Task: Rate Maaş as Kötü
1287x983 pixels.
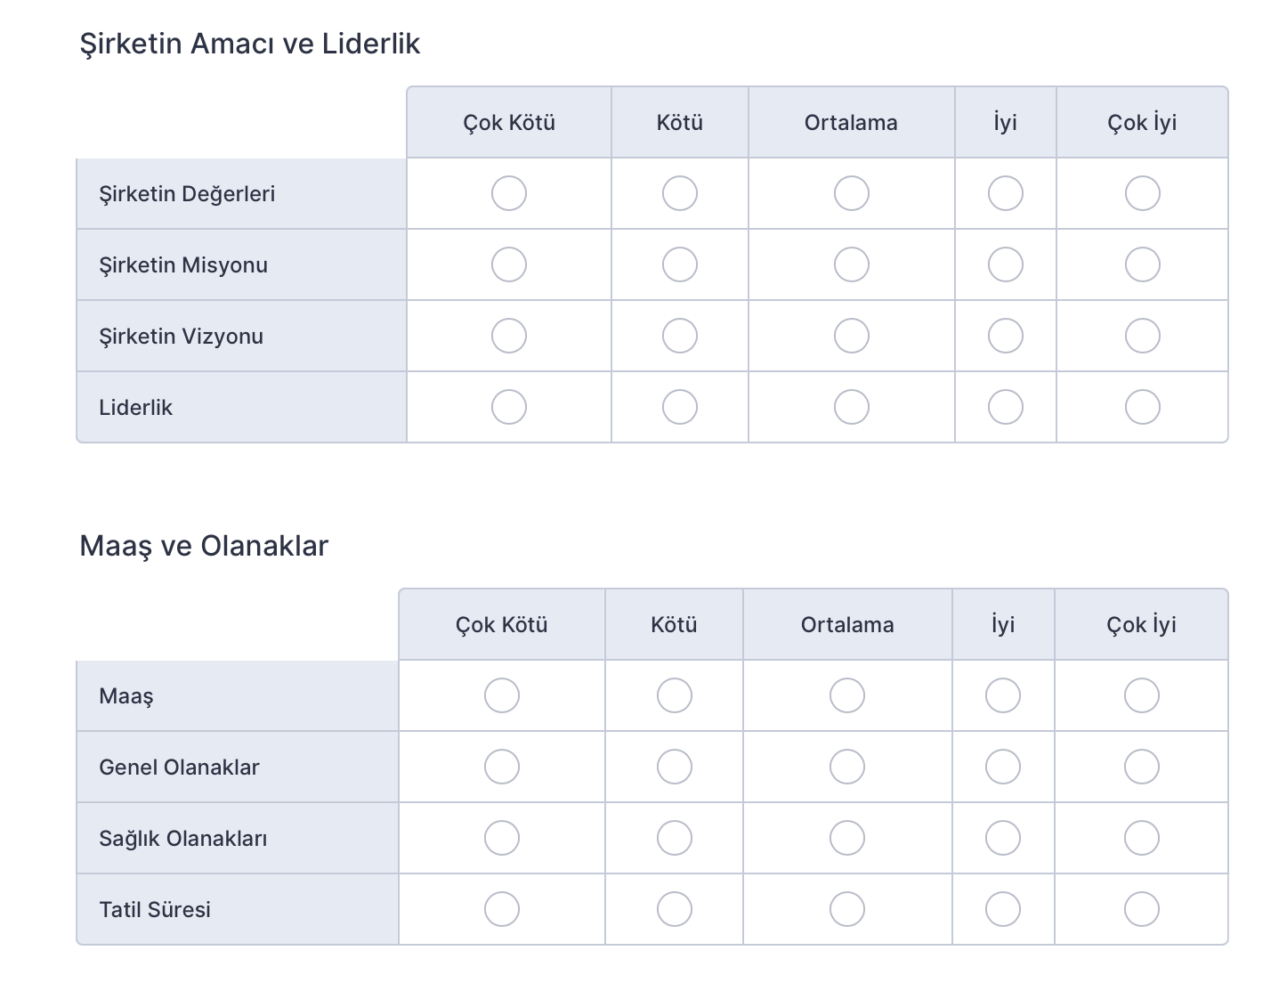Action: 674,695
